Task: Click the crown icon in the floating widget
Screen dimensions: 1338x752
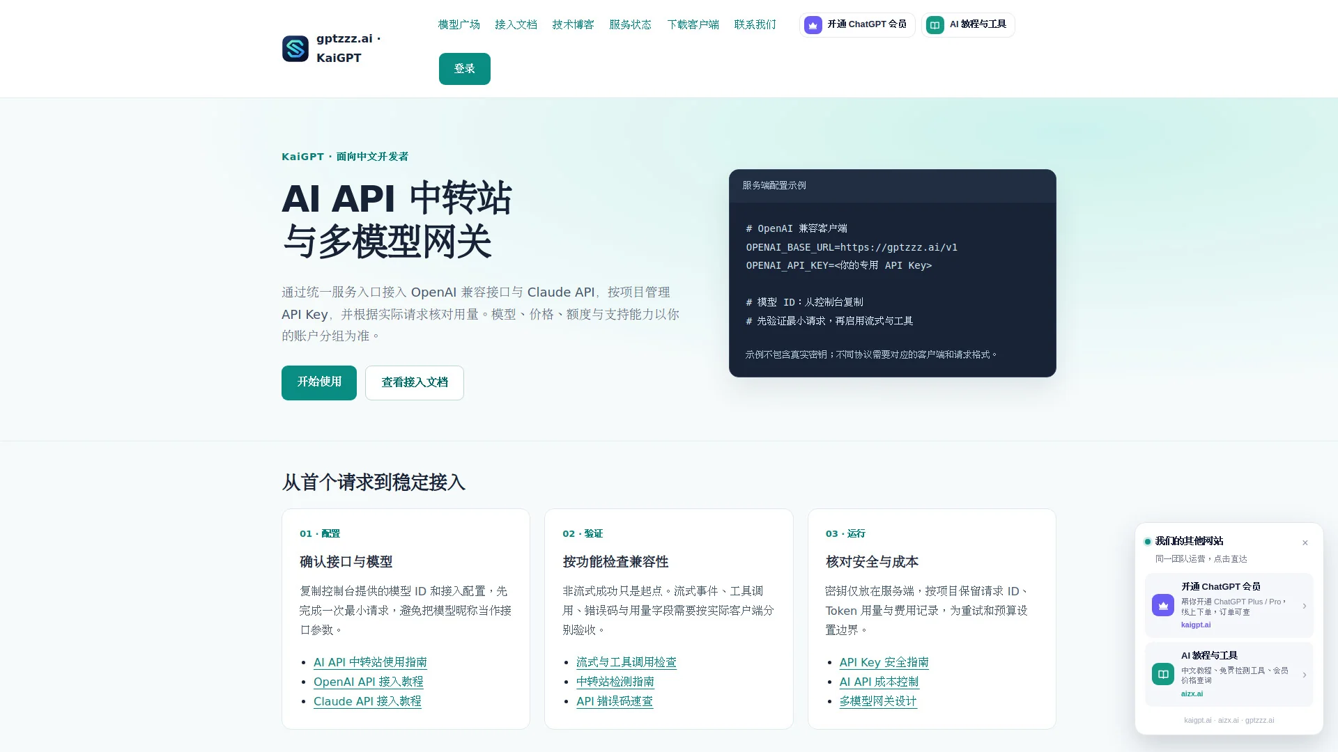Action: click(x=1163, y=605)
